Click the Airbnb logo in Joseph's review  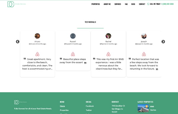click(x=144, y=54)
